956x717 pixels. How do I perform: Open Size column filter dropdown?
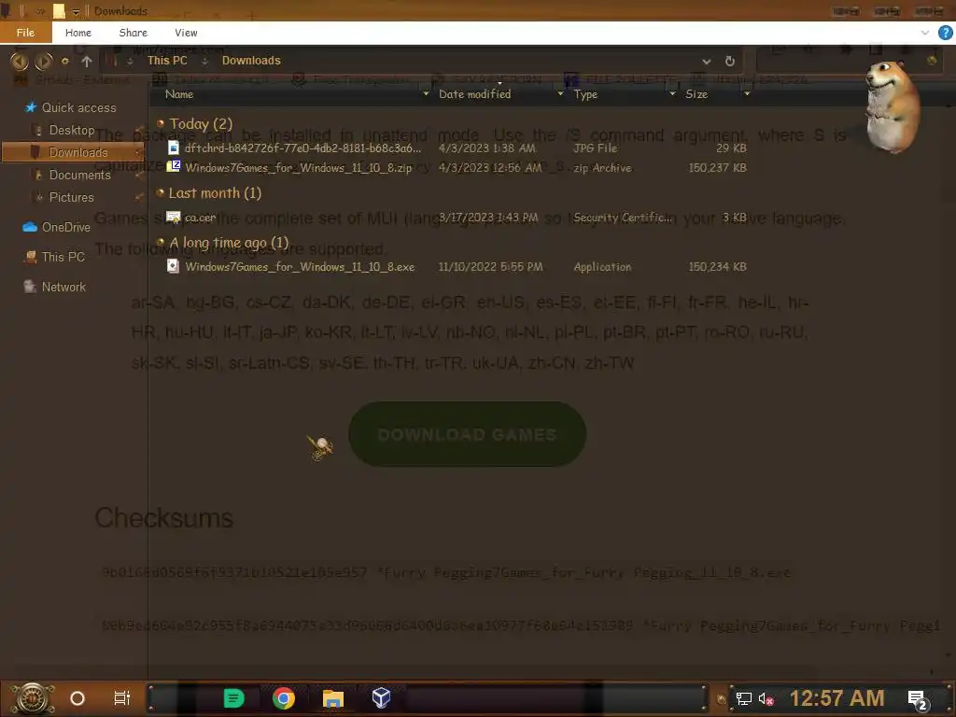coord(747,94)
